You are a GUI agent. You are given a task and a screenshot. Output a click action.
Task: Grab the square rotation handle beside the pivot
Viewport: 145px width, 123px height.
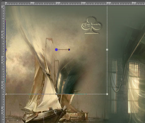click(69, 50)
